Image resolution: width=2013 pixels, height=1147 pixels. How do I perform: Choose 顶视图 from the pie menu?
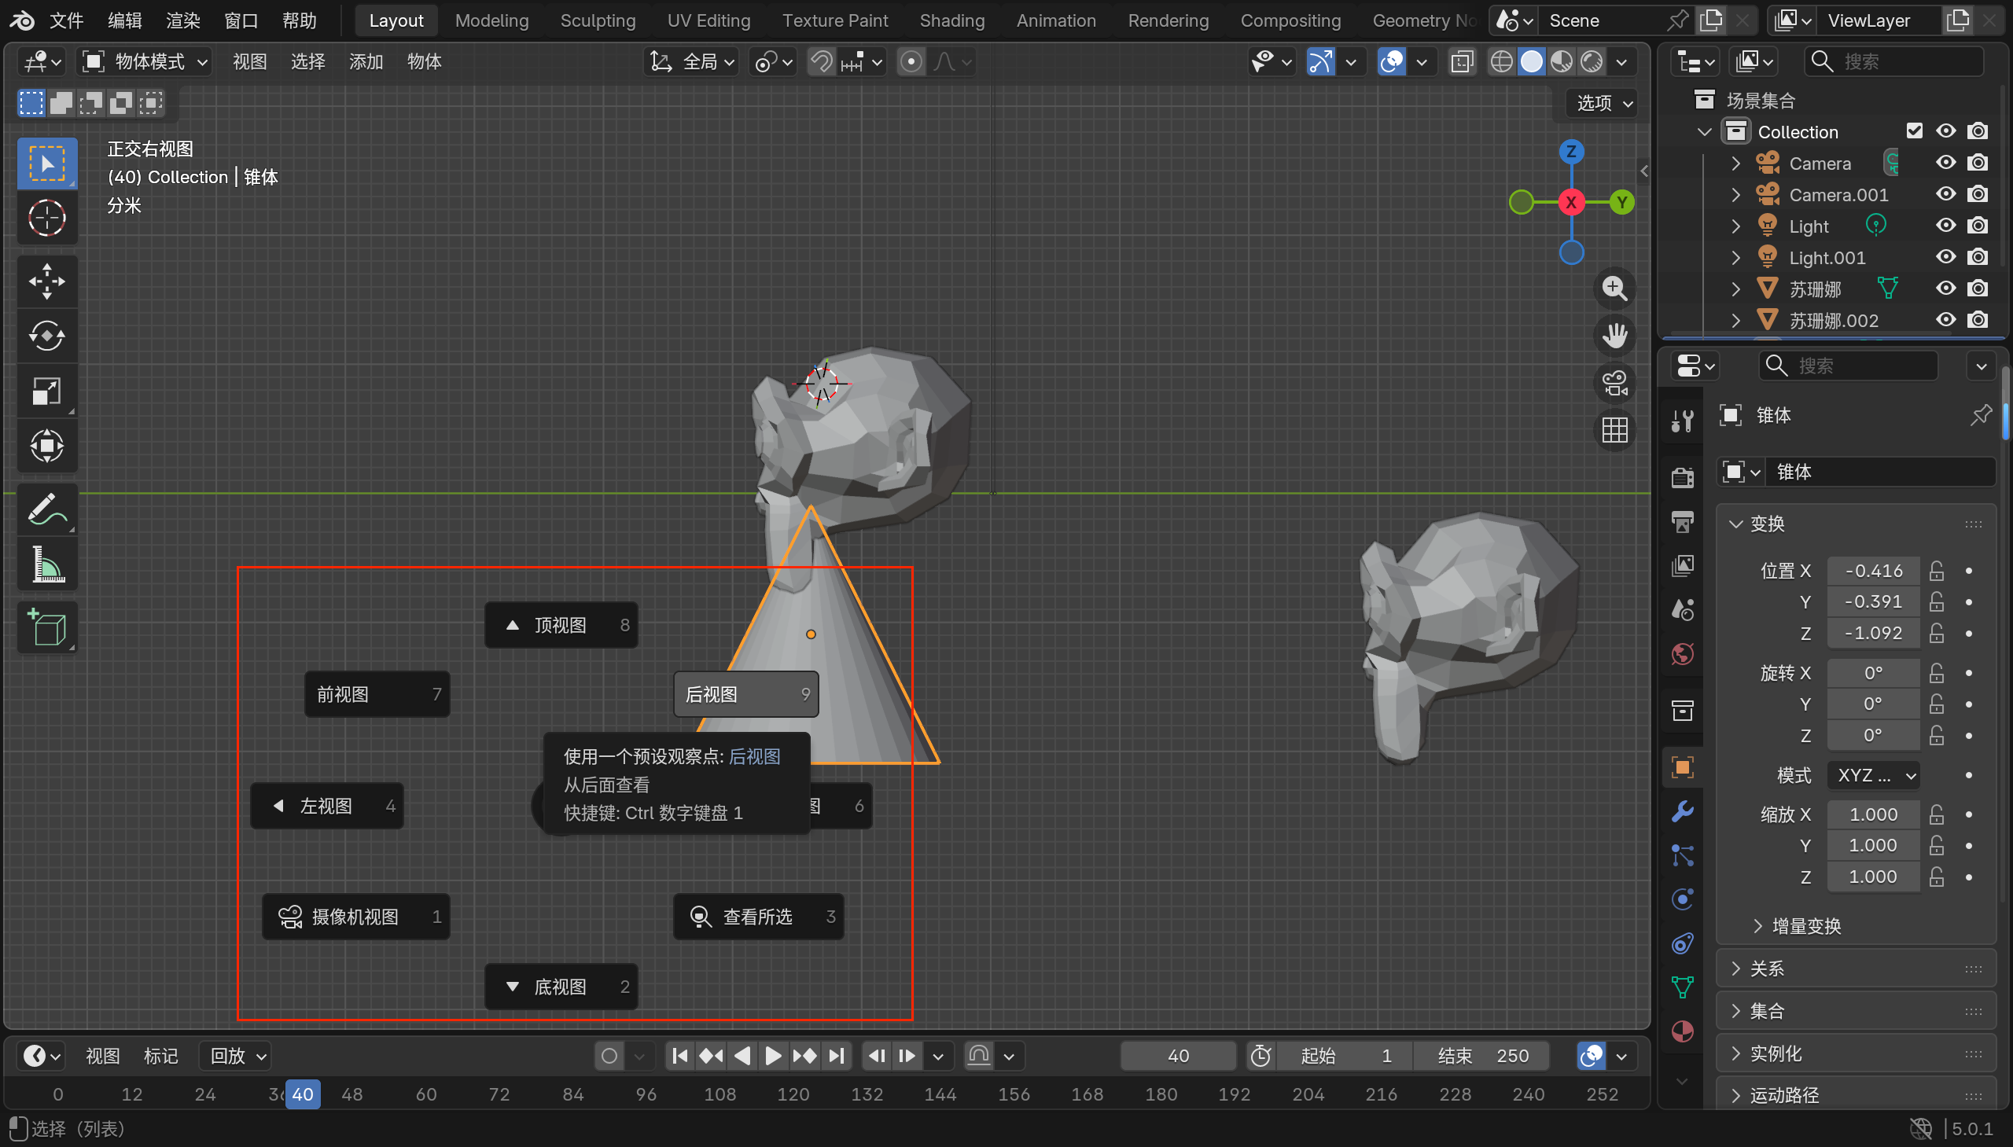pos(560,626)
